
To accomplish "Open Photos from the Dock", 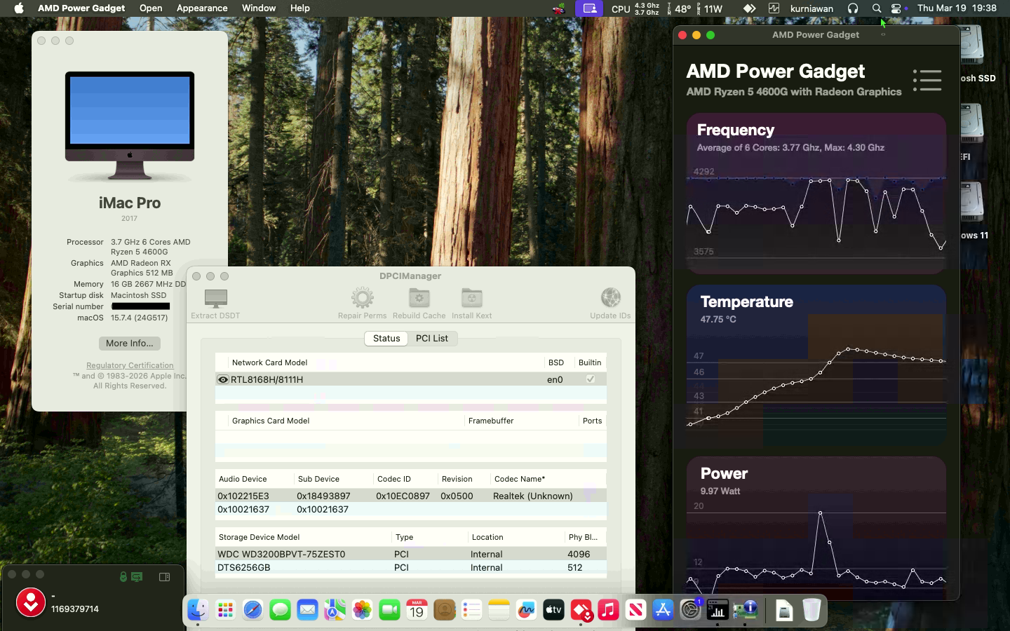I will pyautogui.click(x=362, y=610).
